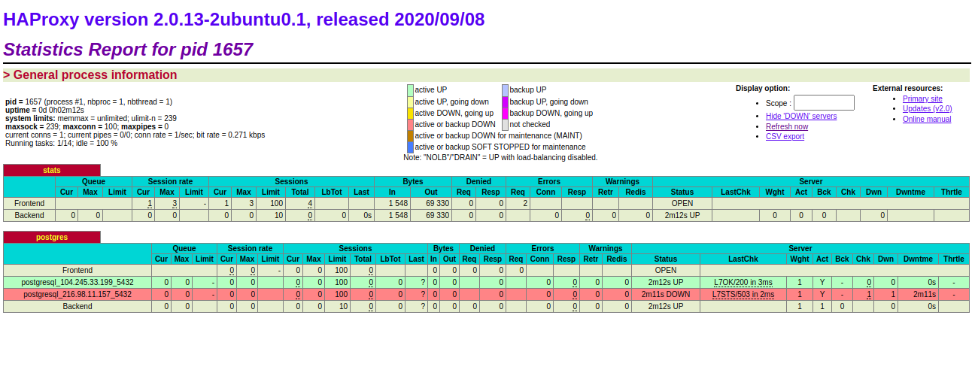Download stats via CSV export link
975x385 pixels.
[x=785, y=136]
